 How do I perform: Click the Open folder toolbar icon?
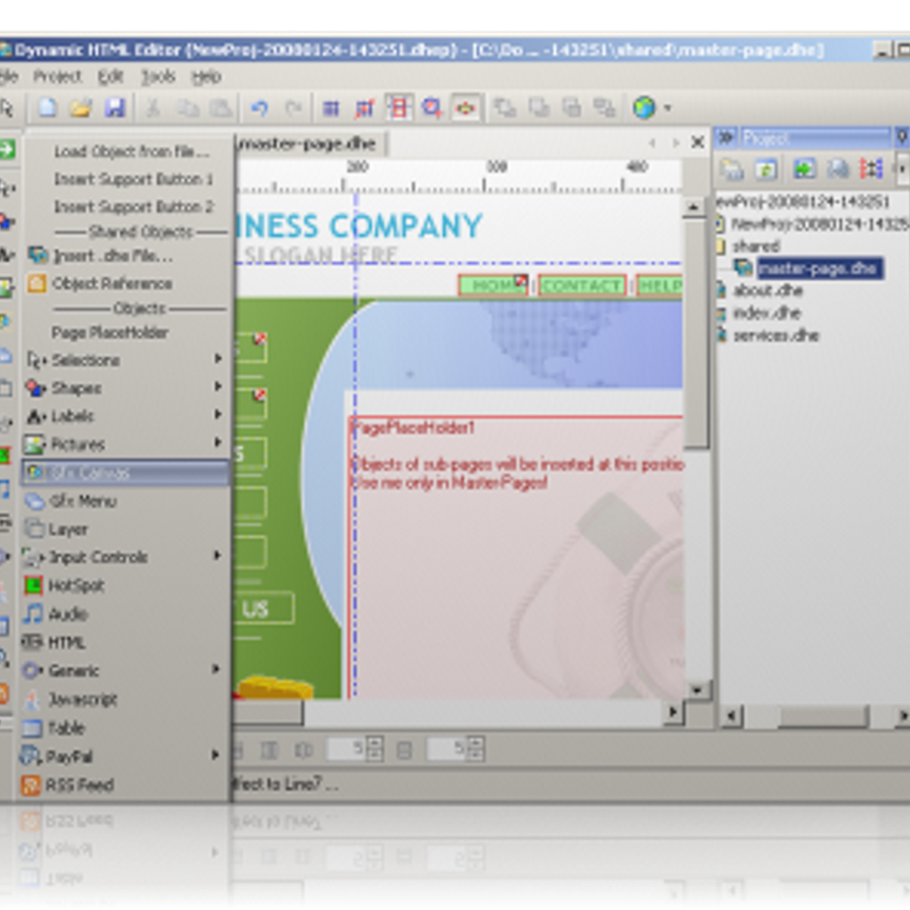[x=81, y=108]
